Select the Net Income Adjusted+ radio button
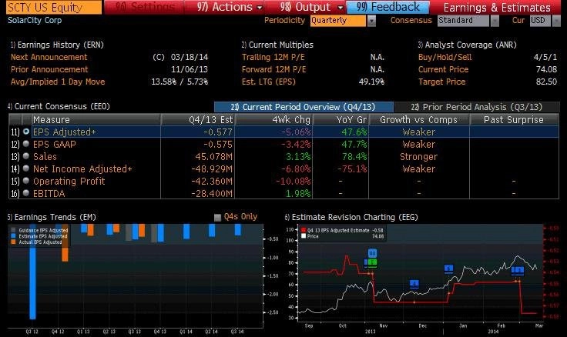The image size is (567, 337). pos(26,168)
